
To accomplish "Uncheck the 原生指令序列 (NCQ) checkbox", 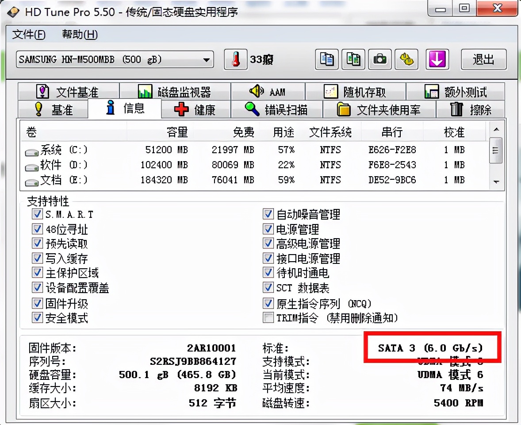I will pyautogui.click(x=268, y=303).
